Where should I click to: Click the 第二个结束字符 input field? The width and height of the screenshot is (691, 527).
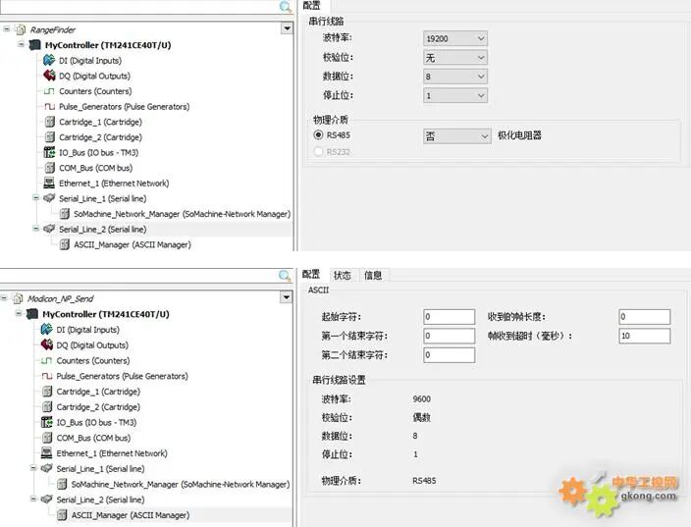[450, 354]
